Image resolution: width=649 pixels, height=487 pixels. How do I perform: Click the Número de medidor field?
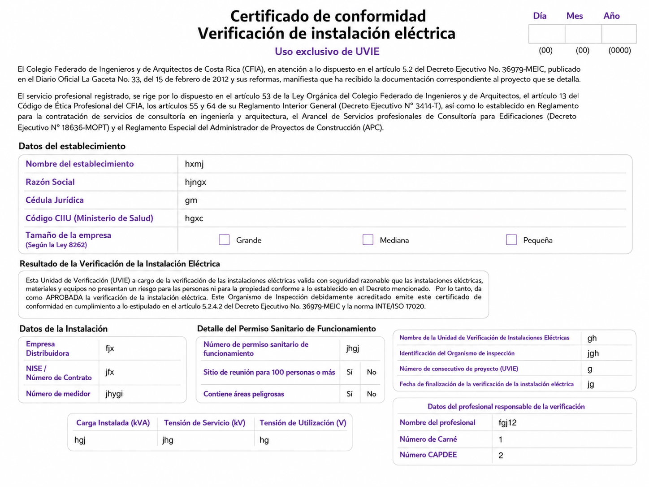[x=140, y=394]
